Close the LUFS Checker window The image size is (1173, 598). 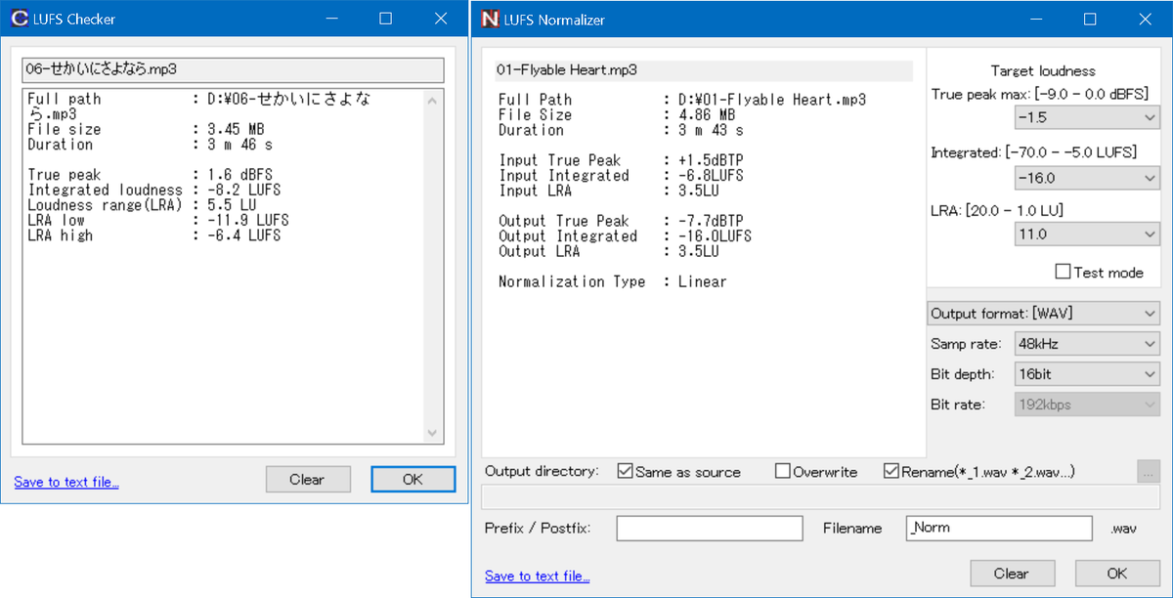pyautogui.click(x=439, y=19)
